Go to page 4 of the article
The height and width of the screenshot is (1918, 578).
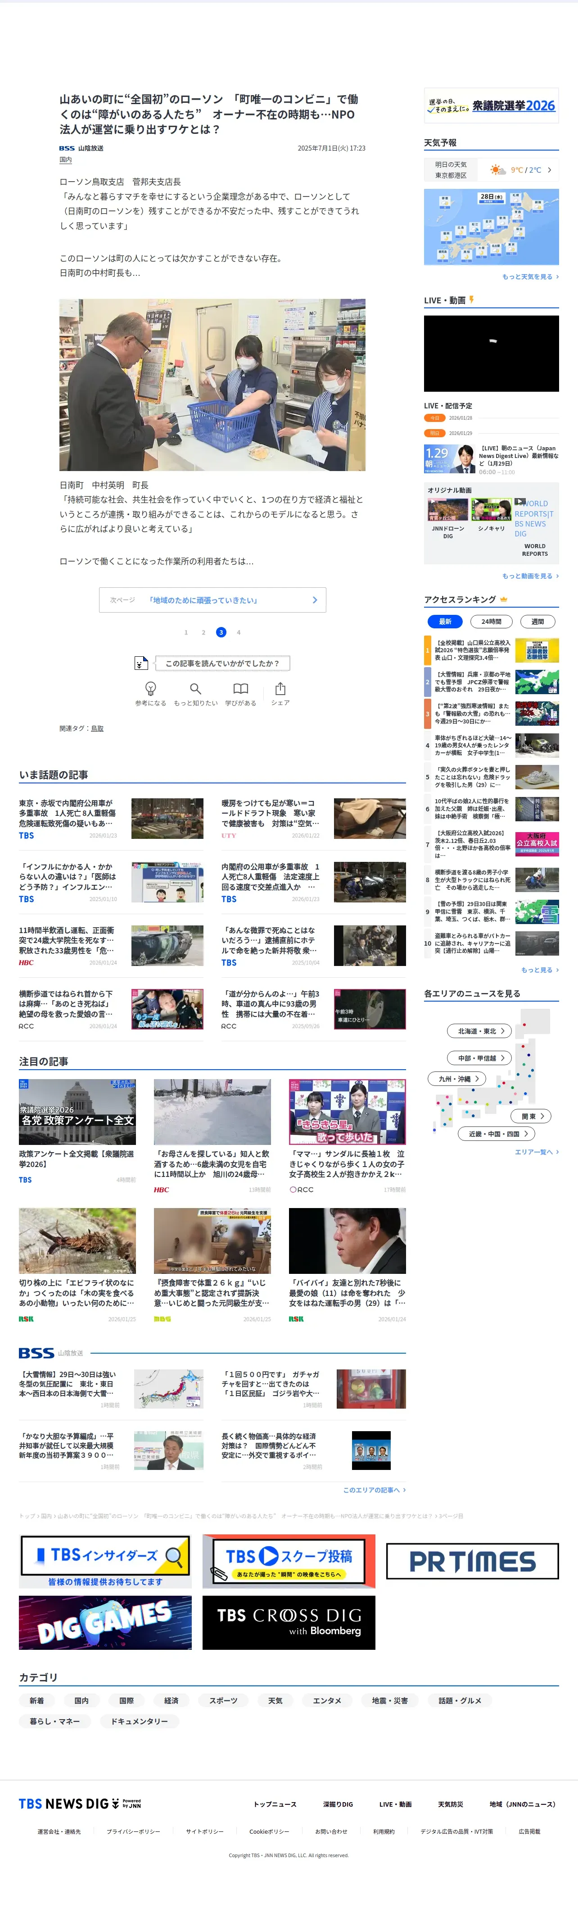(x=239, y=632)
